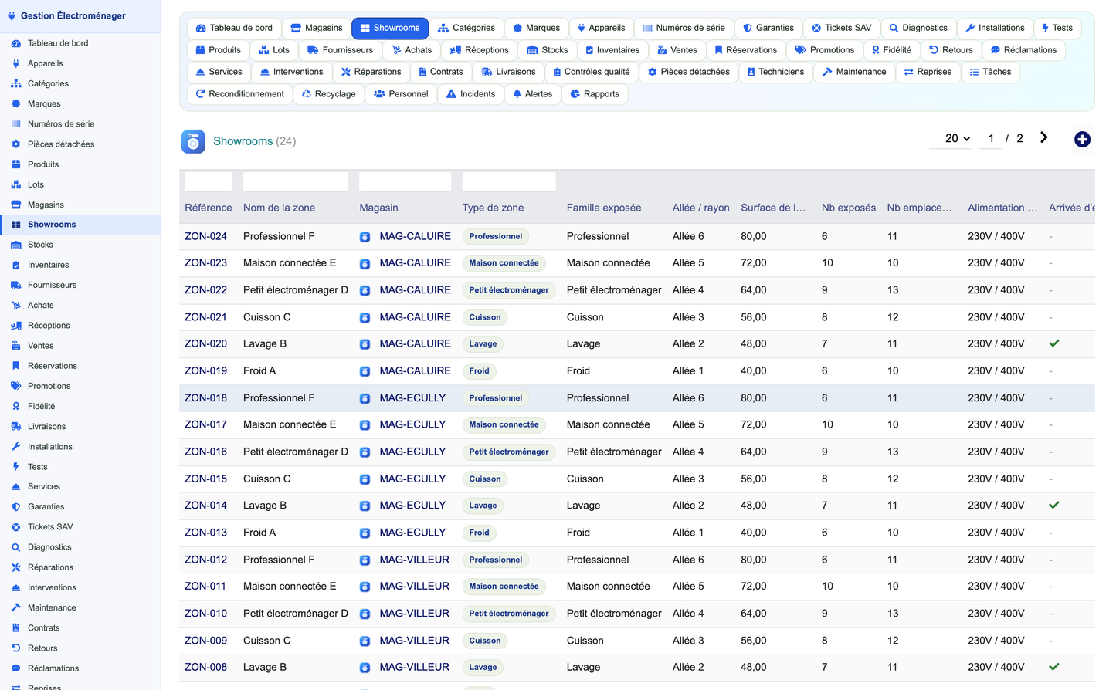Toggle the Arrivée checkmark for ZON-008

coord(1053,667)
